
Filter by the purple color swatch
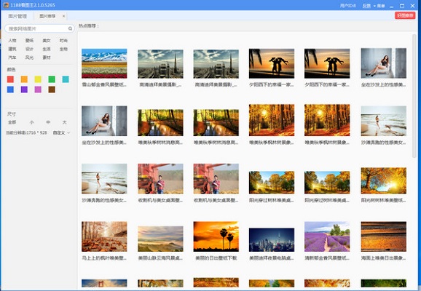pyautogui.click(x=24, y=89)
